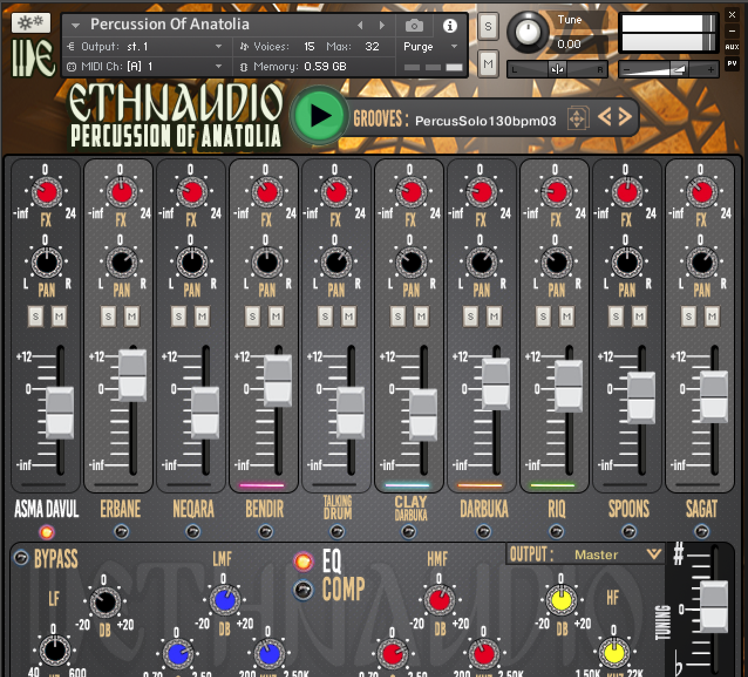Select the Erbane instrument radio button
The image size is (748, 677).
click(121, 532)
